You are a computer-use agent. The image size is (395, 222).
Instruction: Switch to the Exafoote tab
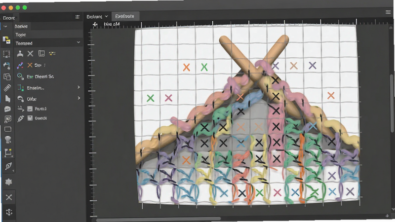pyautogui.click(x=125, y=16)
